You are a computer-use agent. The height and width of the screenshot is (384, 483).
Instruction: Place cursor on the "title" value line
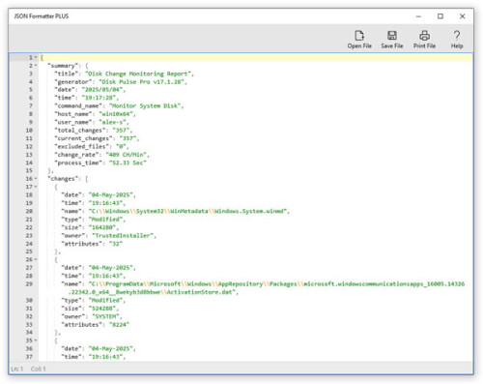[125, 74]
